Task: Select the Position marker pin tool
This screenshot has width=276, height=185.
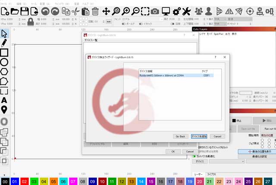Action: click(x=4, y=110)
